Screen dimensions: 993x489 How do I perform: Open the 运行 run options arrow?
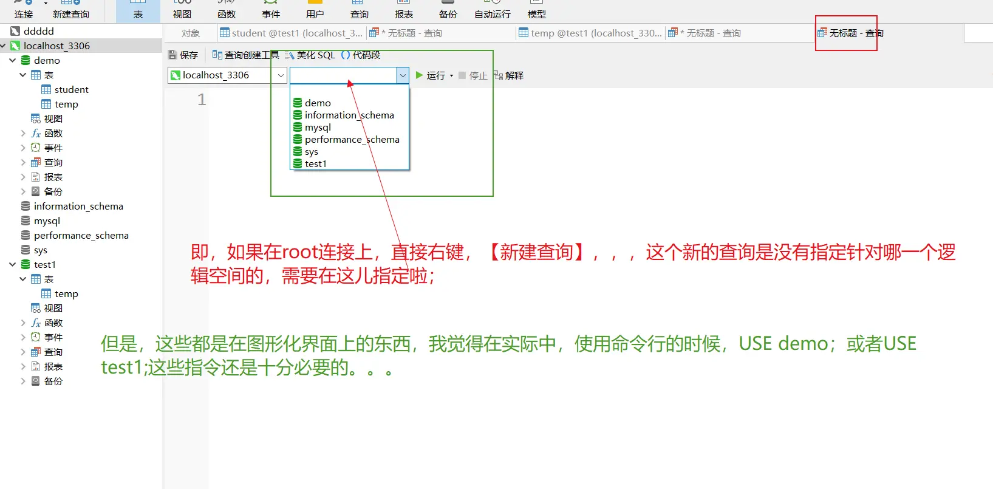pos(451,76)
